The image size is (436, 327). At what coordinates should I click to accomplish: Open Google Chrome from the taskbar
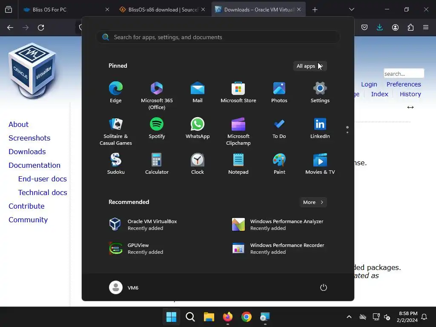pyautogui.click(x=247, y=317)
